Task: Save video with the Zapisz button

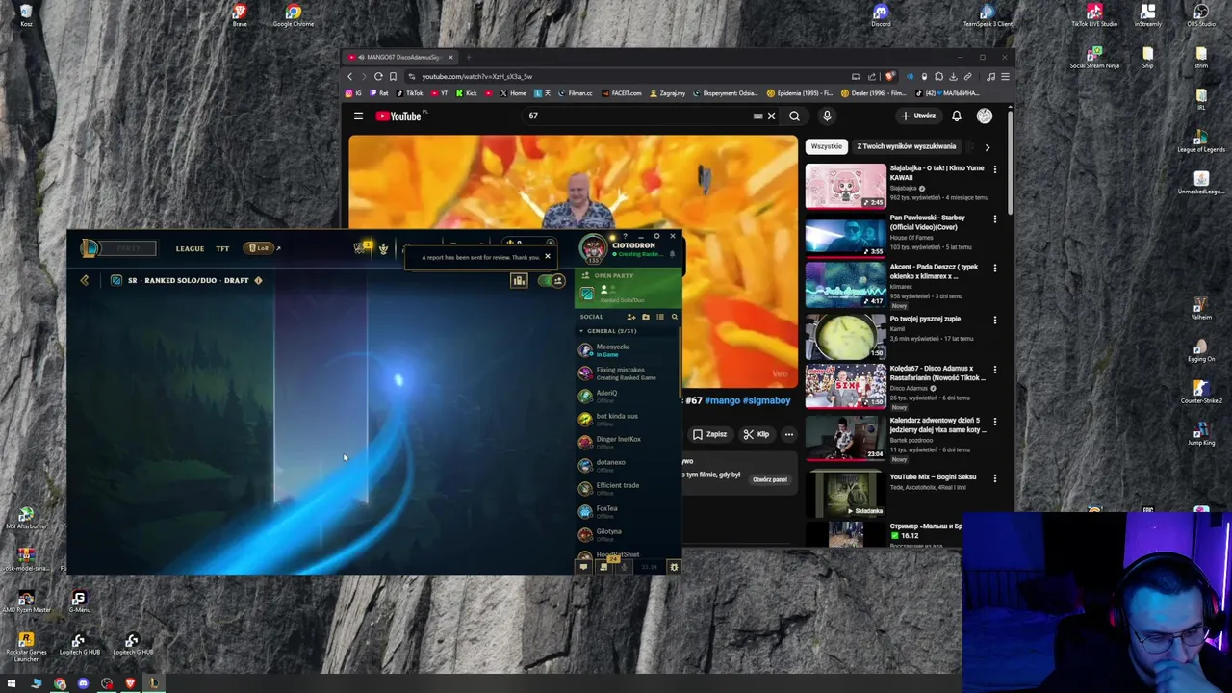Action: (x=710, y=434)
